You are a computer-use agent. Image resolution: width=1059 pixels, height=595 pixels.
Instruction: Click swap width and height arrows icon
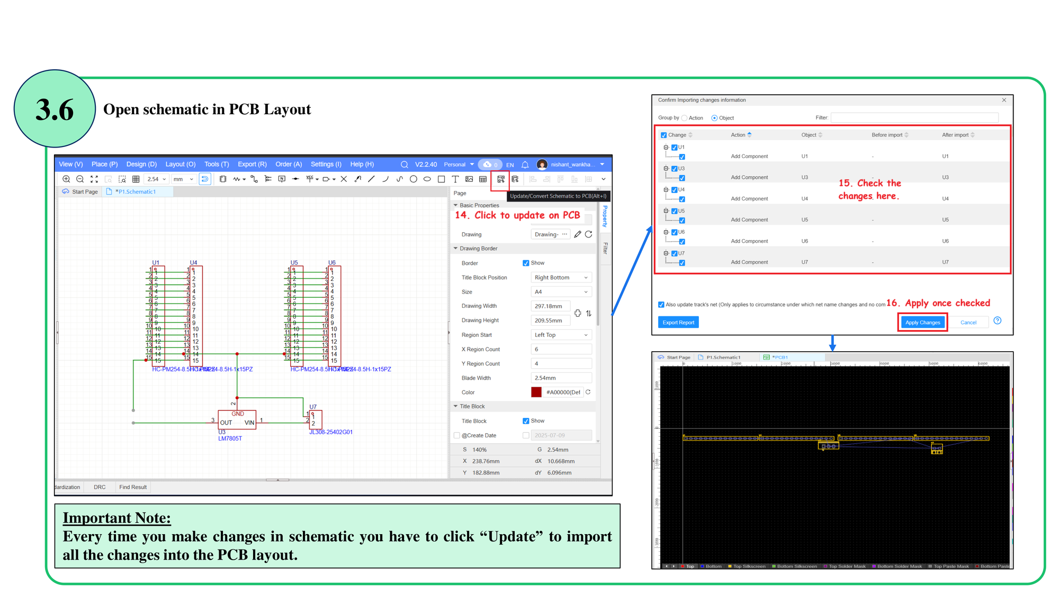pos(589,313)
